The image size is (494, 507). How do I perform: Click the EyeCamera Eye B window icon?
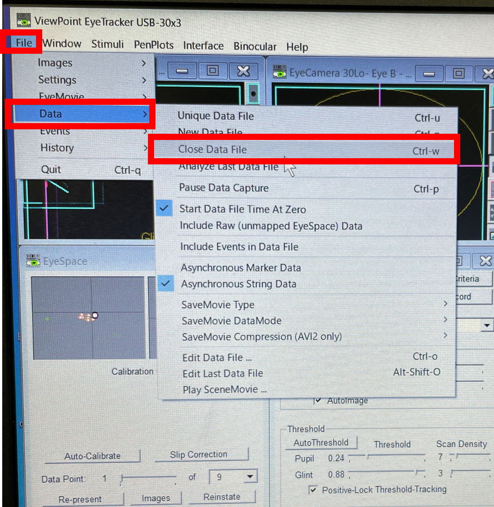(x=280, y=72)
